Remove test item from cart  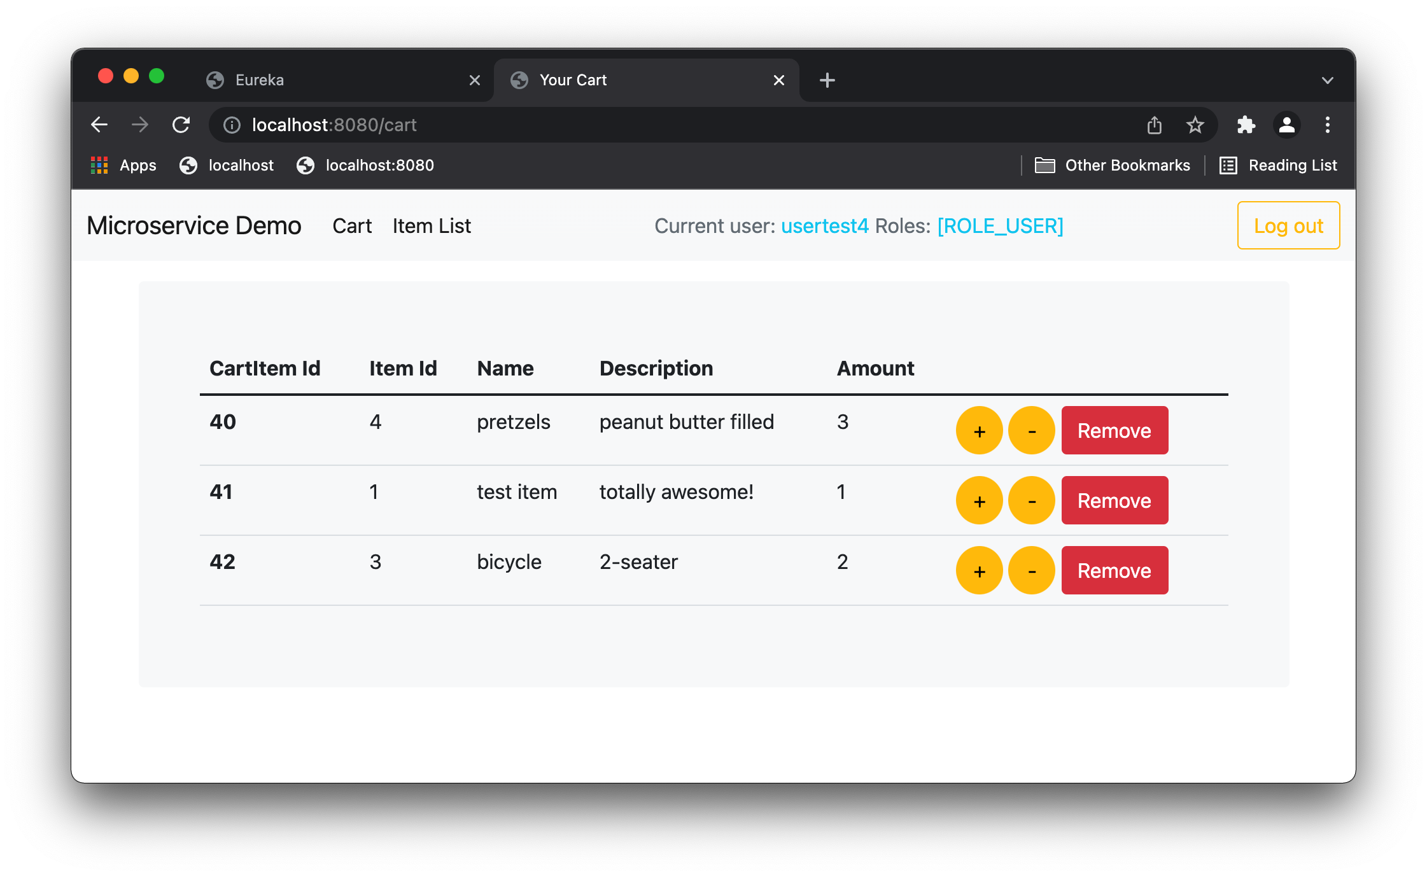coord(1114,501)
